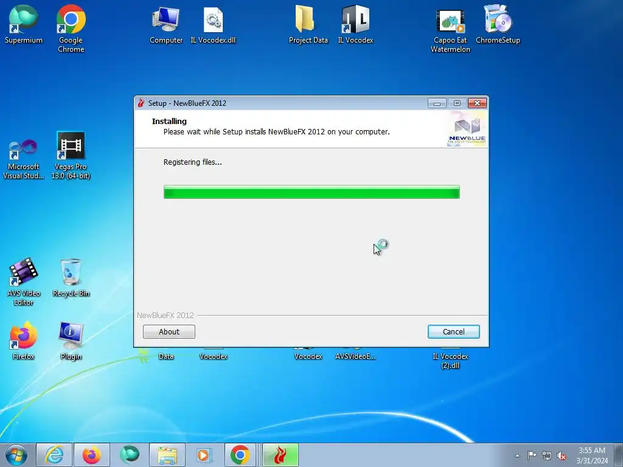623x467 pixels.
Task: Select the AVSVideoE... desktop item
Action: [x=355, y=356]
